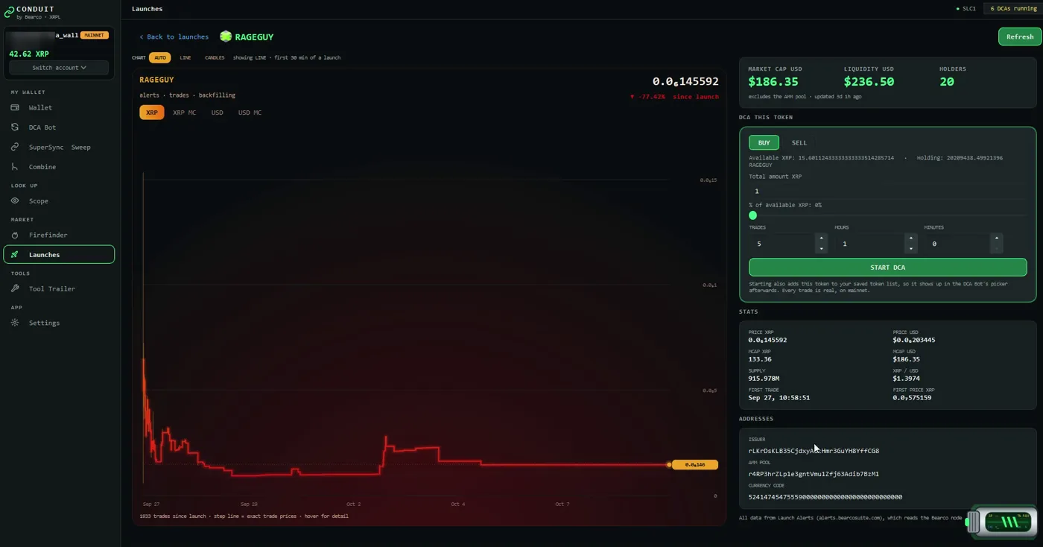This screenshot has height=547, width=1043.
Task: Click the Total amount XRP input field
Action: tap(887, 191)
